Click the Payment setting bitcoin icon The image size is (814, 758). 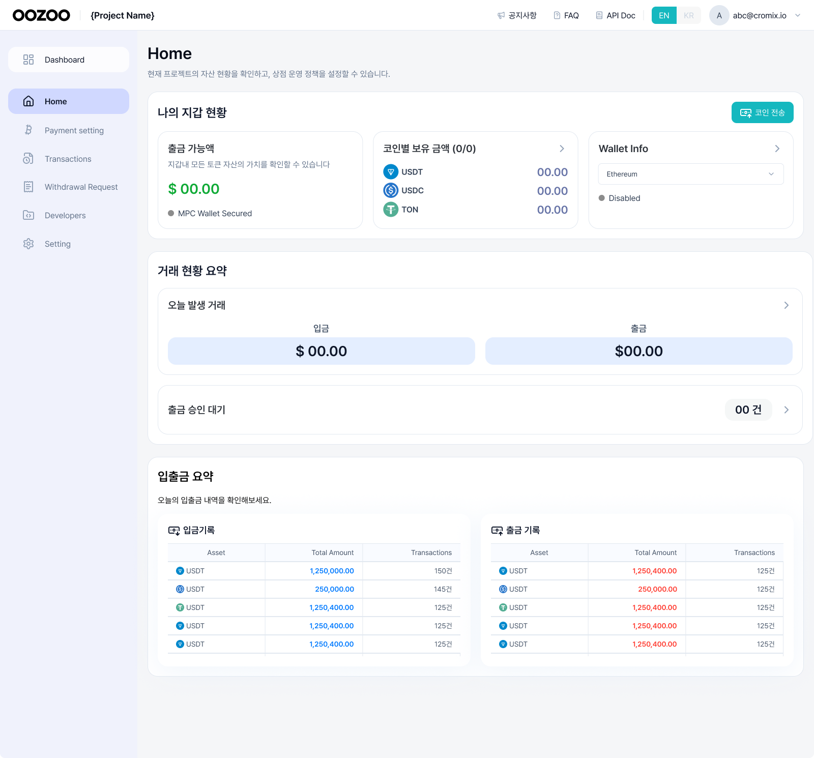click(28, 130)
